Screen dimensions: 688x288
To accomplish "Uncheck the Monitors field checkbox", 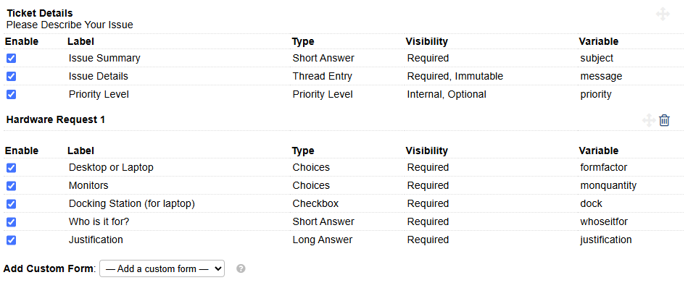I will tap(12, 185).
